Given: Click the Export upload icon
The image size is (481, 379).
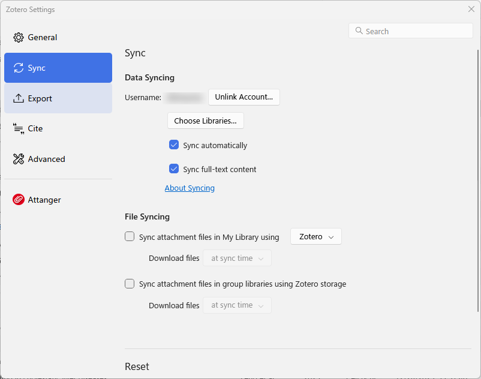Looking at the screenshot, I should [x=19, y=98].
